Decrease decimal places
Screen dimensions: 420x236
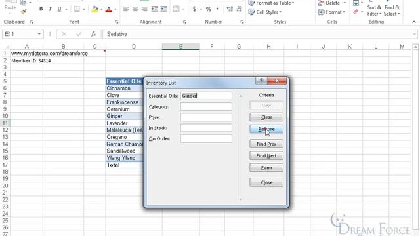(x=239, y=9)
